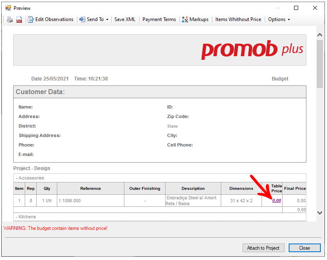Select the Dobradiça Steel description cell
This screenshot has width=327, height=260.
[193, 201]
